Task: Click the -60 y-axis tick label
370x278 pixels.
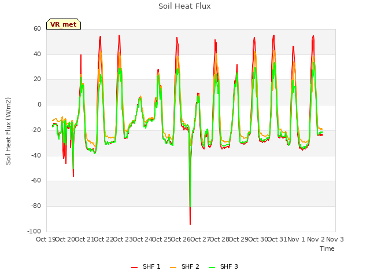Action: [x=36, y=181]
